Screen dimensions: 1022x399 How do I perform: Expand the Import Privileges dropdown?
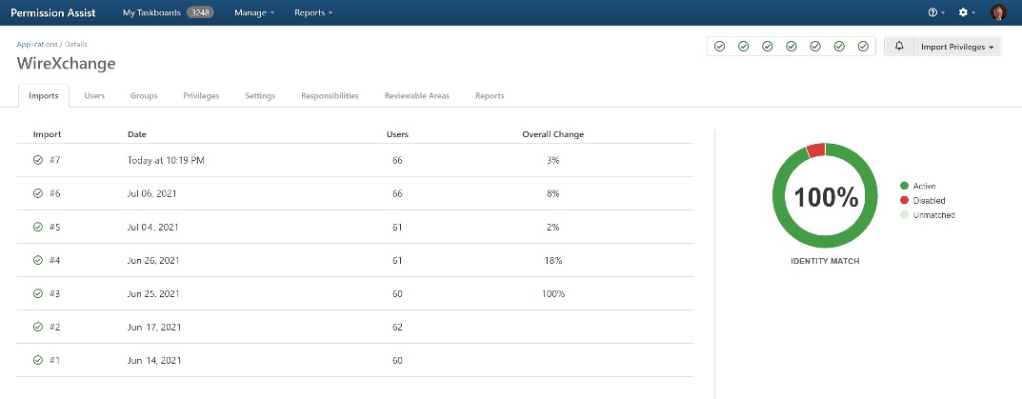957,47
